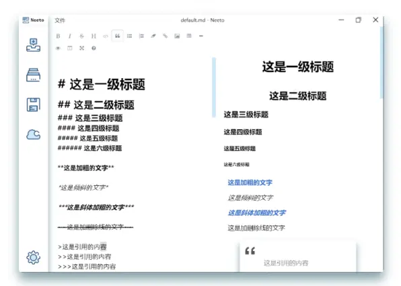Click the '# 这是一级标题' line in editor

coord(102,84)
